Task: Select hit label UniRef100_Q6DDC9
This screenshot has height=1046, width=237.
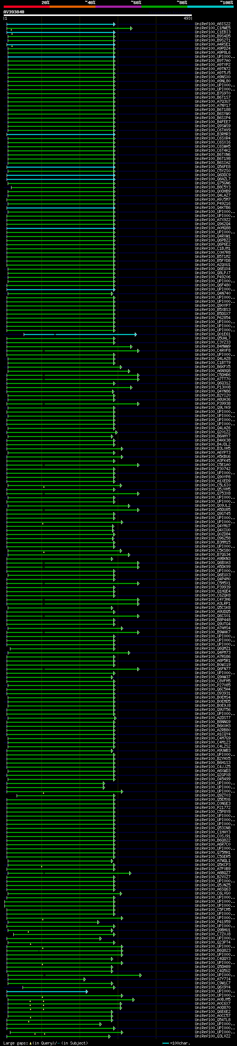Action: click(213, 175)
